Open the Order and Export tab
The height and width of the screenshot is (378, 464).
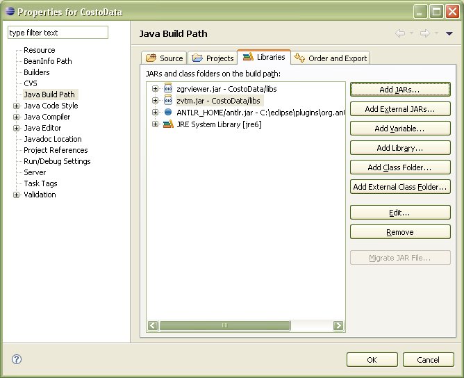click(x=331, y=58)
